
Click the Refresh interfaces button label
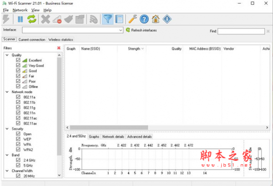[144, 30]
